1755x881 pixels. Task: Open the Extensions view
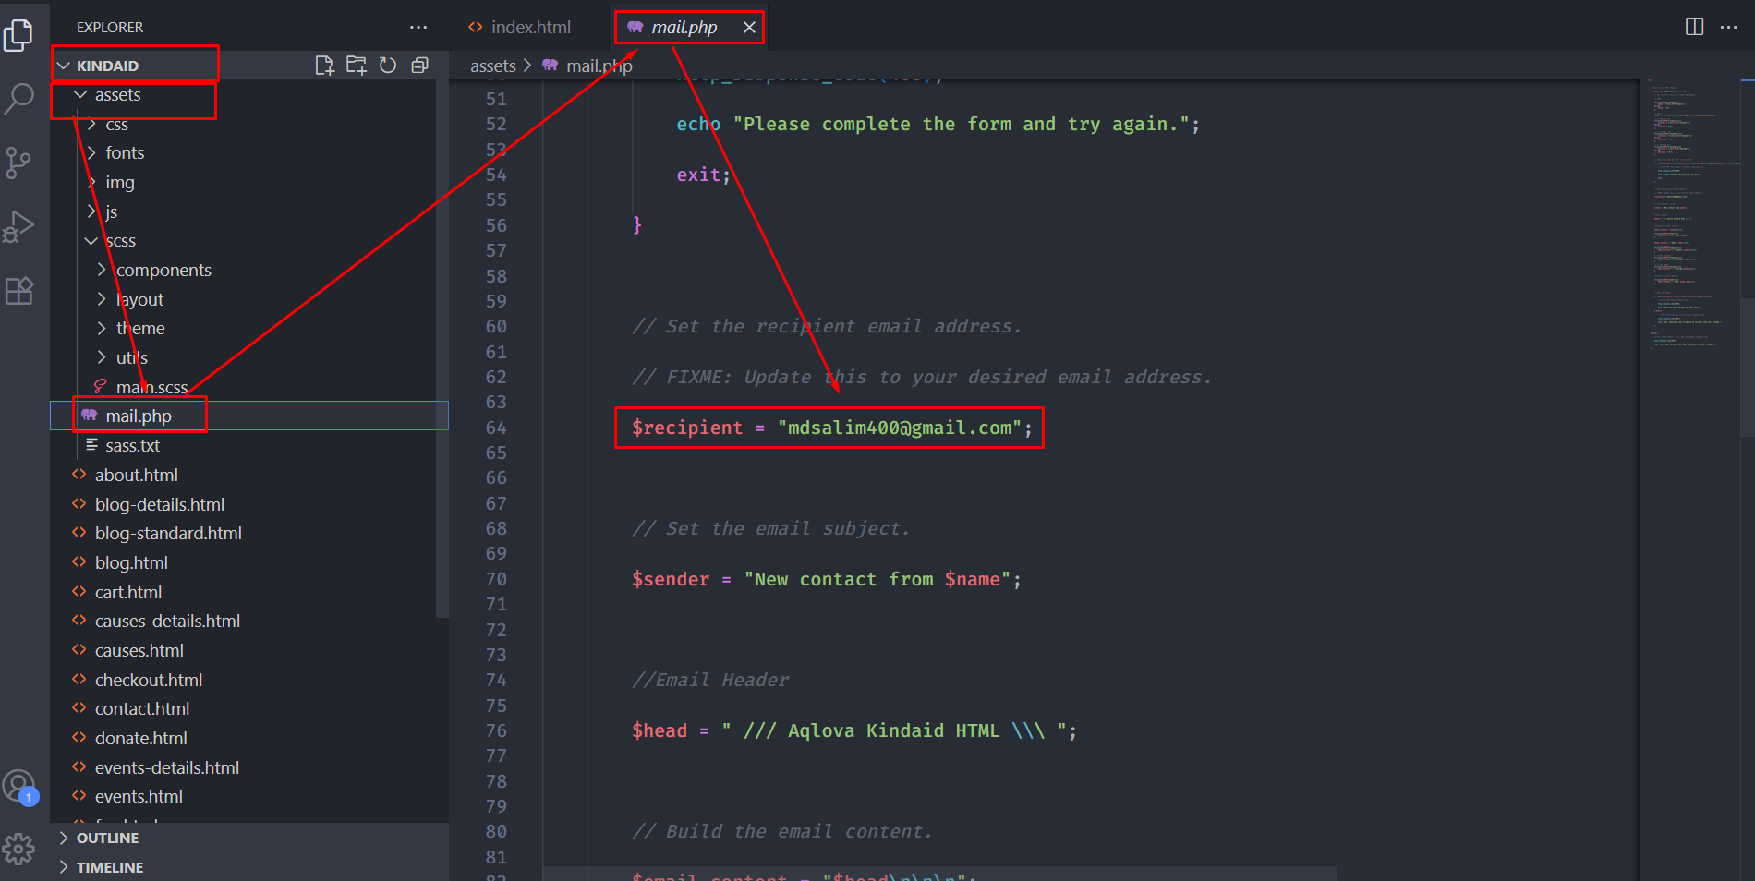pos(19,291)
